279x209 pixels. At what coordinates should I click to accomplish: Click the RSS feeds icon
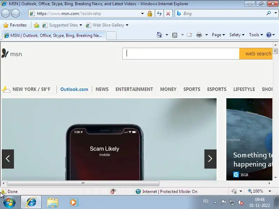[x=175, y=35]
